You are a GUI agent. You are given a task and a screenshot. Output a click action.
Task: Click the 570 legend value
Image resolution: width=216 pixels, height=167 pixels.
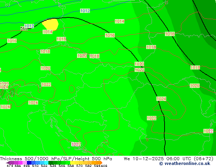pyautogui.click(x=79, y=166)
